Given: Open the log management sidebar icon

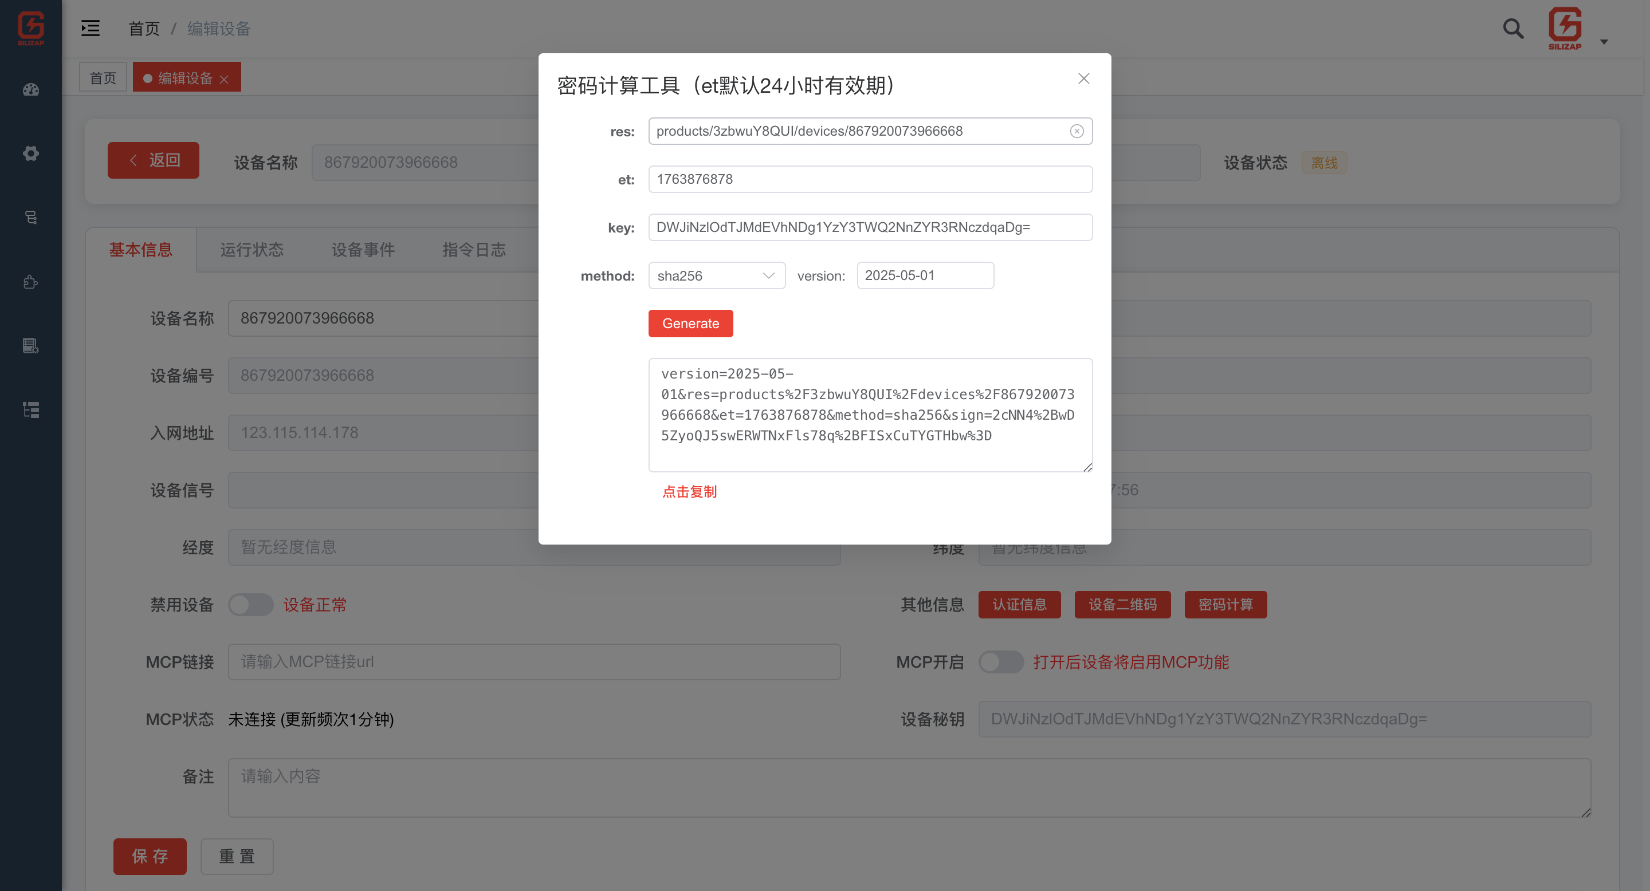Looking at the screenshot, I should [x=30, y=346].
